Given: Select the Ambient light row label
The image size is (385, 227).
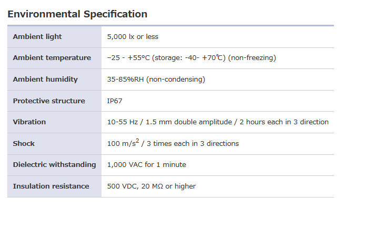Looking at the screenshot, I should (x=37, y=37).
